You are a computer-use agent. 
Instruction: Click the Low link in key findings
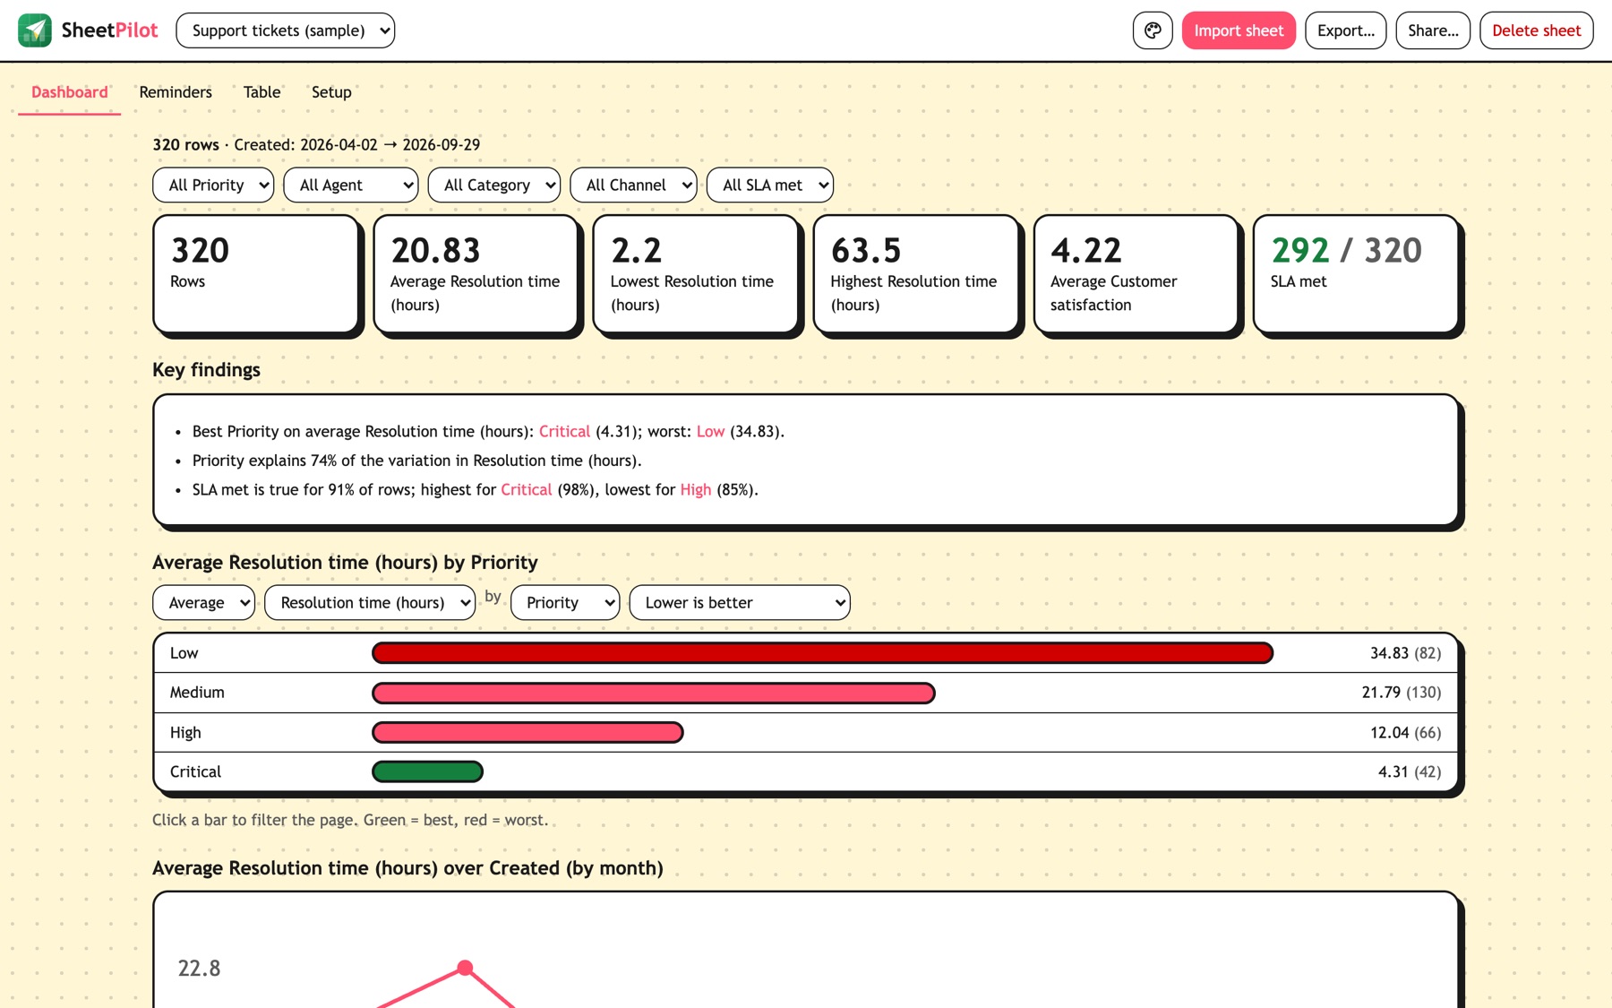710,432
